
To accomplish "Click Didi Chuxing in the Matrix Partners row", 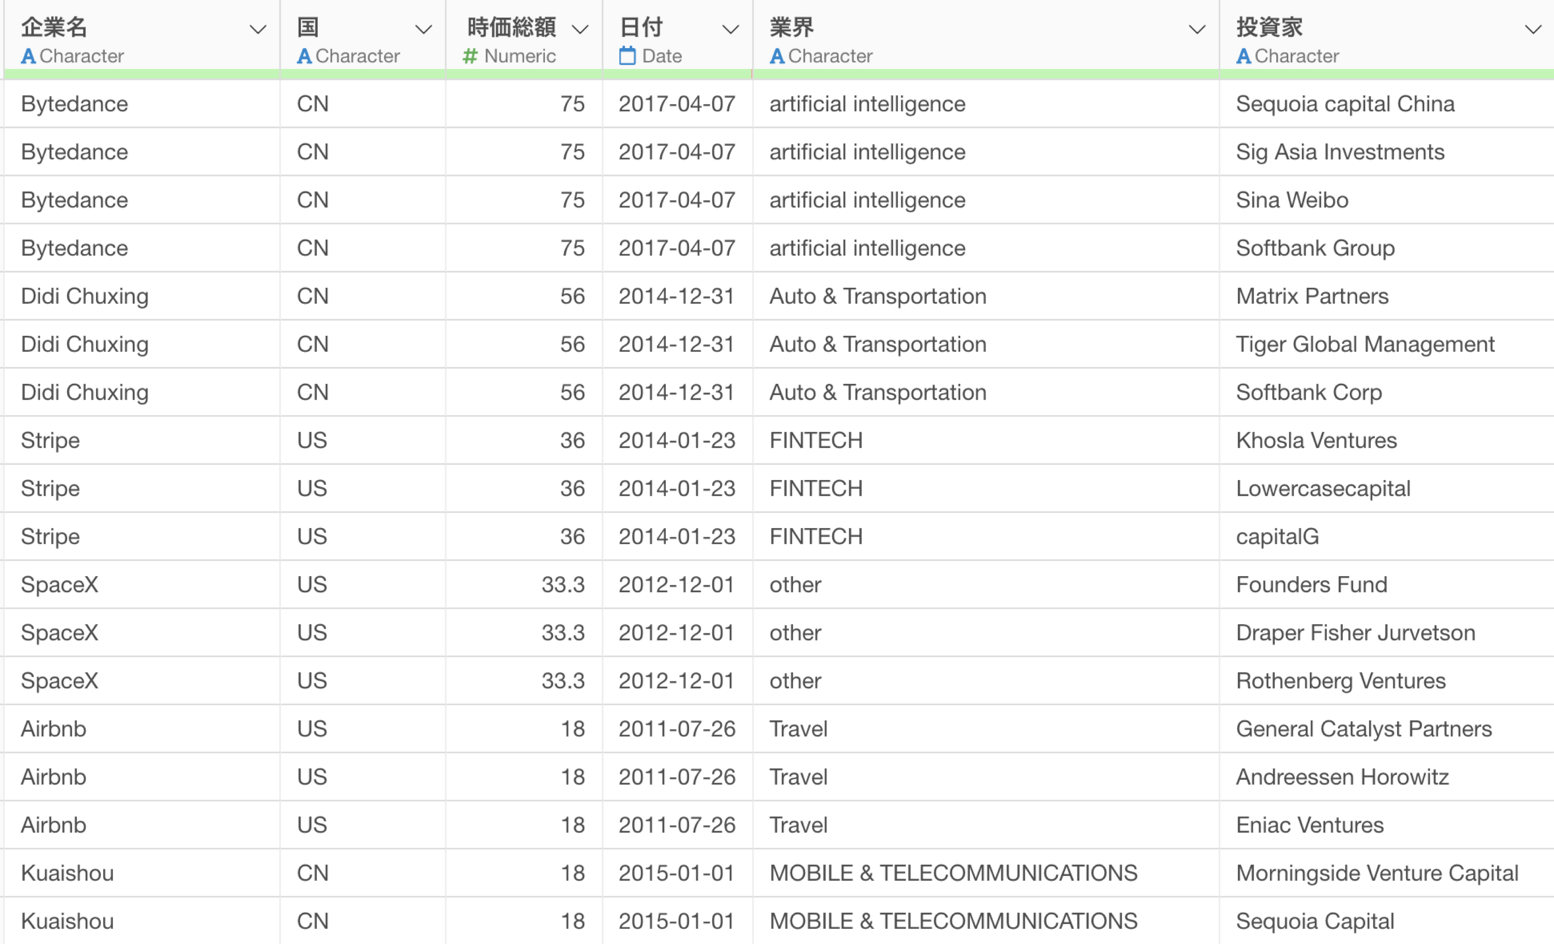I will click(85, 296).
